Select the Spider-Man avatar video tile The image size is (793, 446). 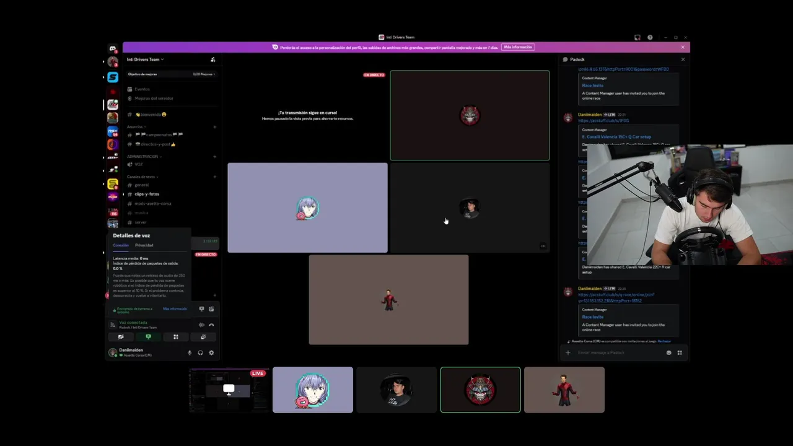pos(388,300)
